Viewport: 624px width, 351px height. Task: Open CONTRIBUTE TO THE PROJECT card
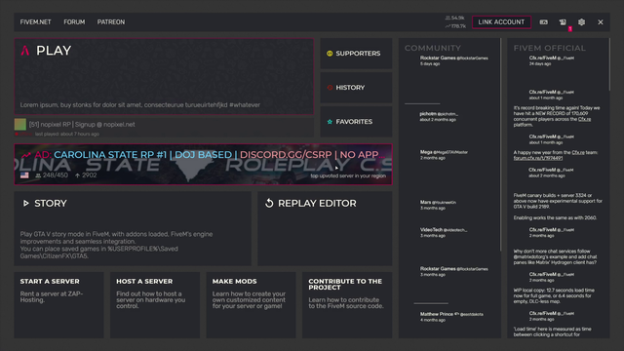coord(347,305)
